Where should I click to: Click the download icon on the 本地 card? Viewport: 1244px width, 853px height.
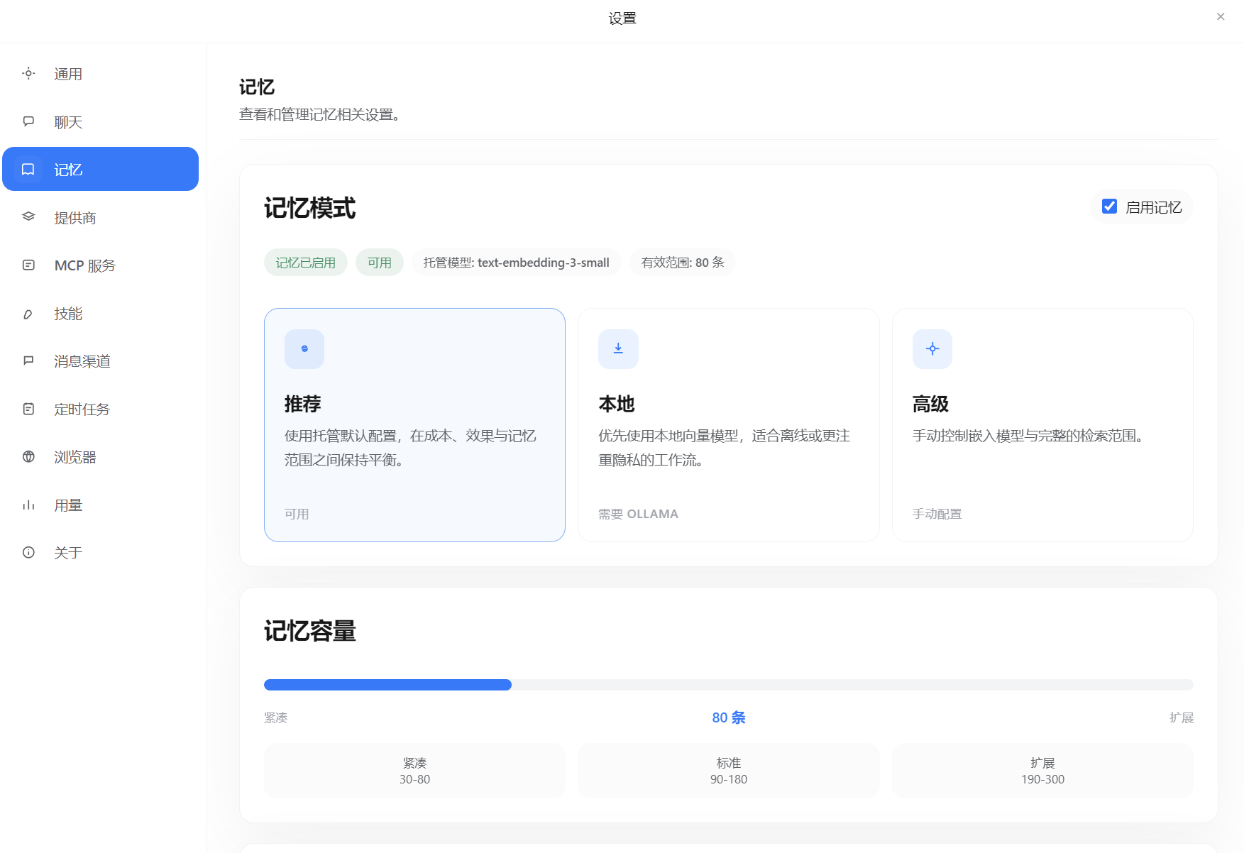point(617,348)
